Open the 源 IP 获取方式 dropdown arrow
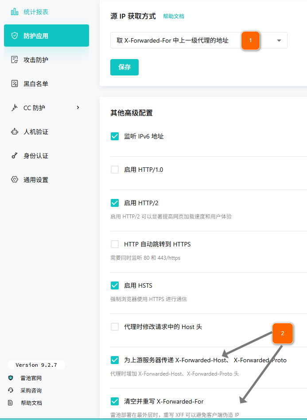This screenshot has height=420, width=307. pyautogui.click(x=279, y=40)
